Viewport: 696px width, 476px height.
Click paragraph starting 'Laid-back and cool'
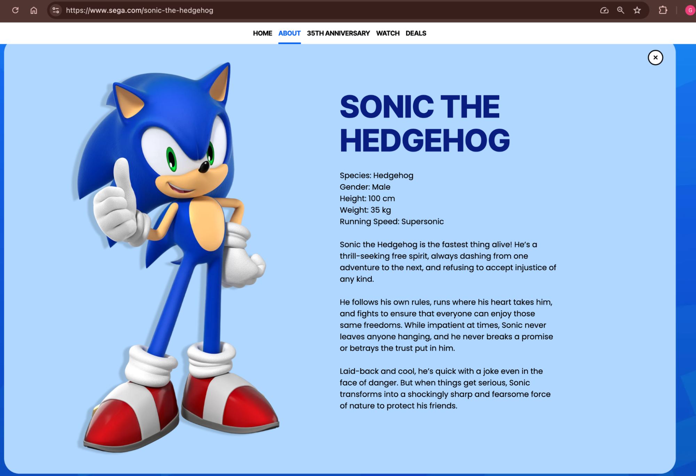(445, 389)
